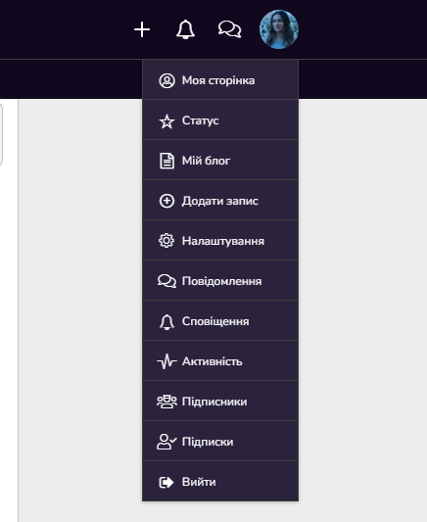Image resolution: width=427 pixels, height=522 pixels.
Task: Open Підписки from the menu
Action: [220, 442]
